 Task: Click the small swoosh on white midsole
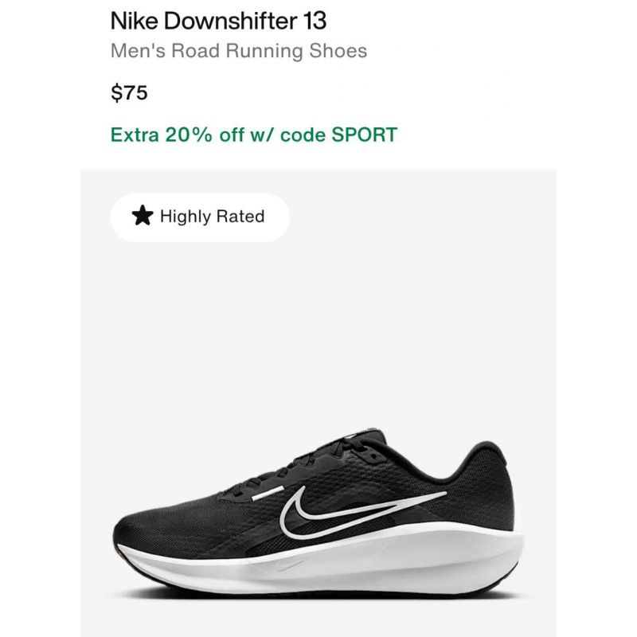tap(290, 566)
